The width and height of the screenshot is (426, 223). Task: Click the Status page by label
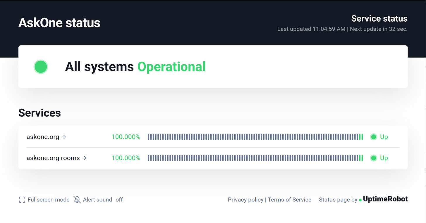point(338,200)
